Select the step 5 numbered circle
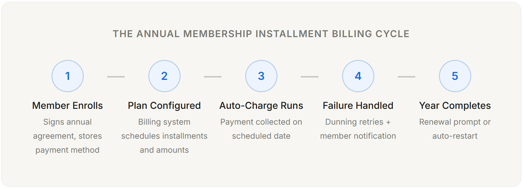 [455, 76]
